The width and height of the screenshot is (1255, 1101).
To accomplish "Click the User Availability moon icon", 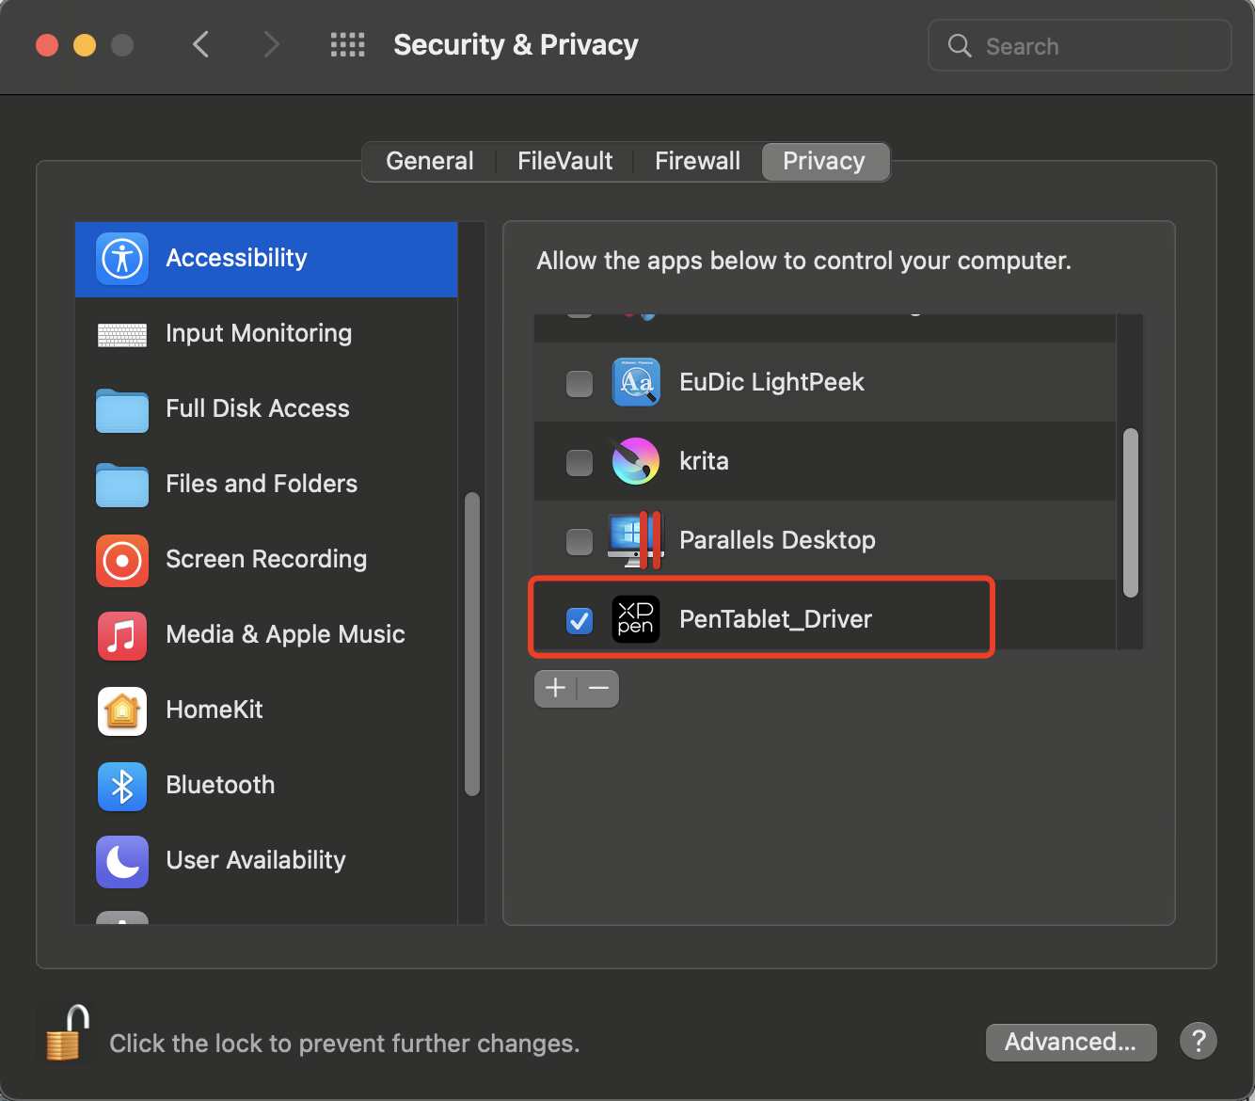I will 122,861.
